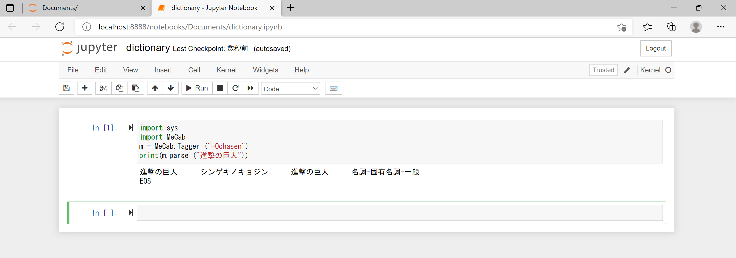Save the notebook with the floppy disk icon

point(66,88)
